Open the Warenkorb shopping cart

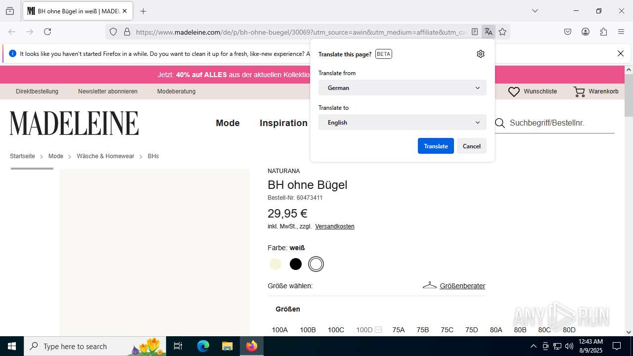(596, 91)
